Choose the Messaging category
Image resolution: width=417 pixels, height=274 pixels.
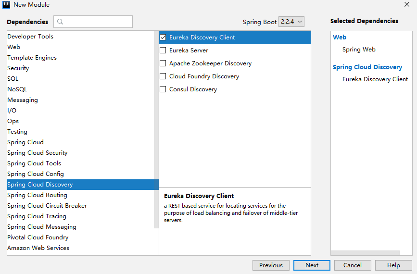click(81, 100)
